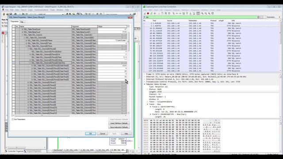The width and height of the screenshot is (283, 159).
Task: Click dialog Help button
Action: (x=126, y=133)
